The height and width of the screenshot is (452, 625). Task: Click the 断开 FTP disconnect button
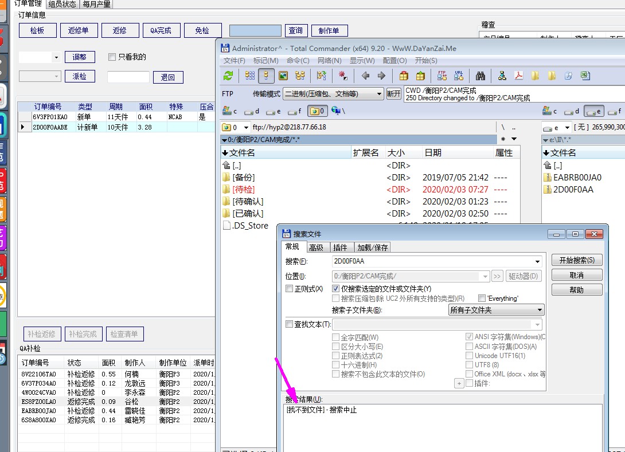click(393, 93)
